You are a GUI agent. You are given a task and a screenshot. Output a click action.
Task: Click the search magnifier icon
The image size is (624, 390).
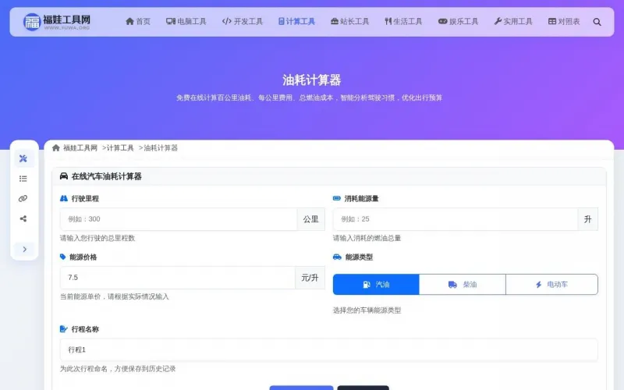[x=597, y=22]
